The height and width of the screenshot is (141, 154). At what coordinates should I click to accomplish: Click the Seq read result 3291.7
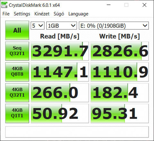(60, 51)
